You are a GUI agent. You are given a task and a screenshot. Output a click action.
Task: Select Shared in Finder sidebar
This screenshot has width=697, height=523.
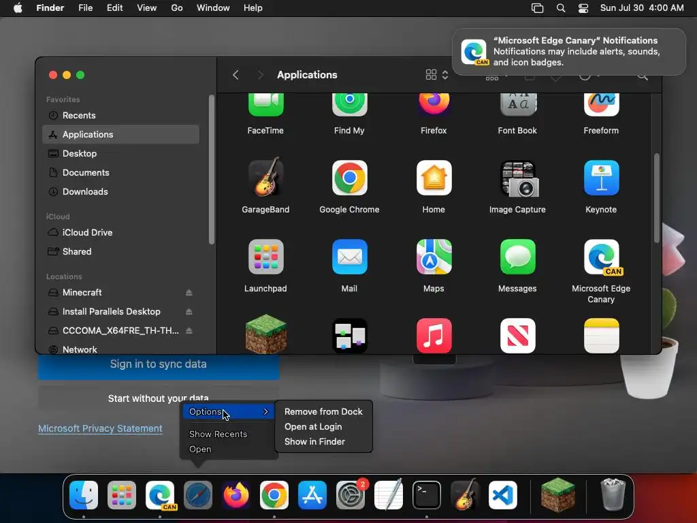point(120,252)
